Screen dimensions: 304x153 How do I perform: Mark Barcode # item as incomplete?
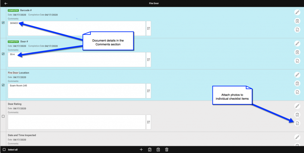point(297,21)
